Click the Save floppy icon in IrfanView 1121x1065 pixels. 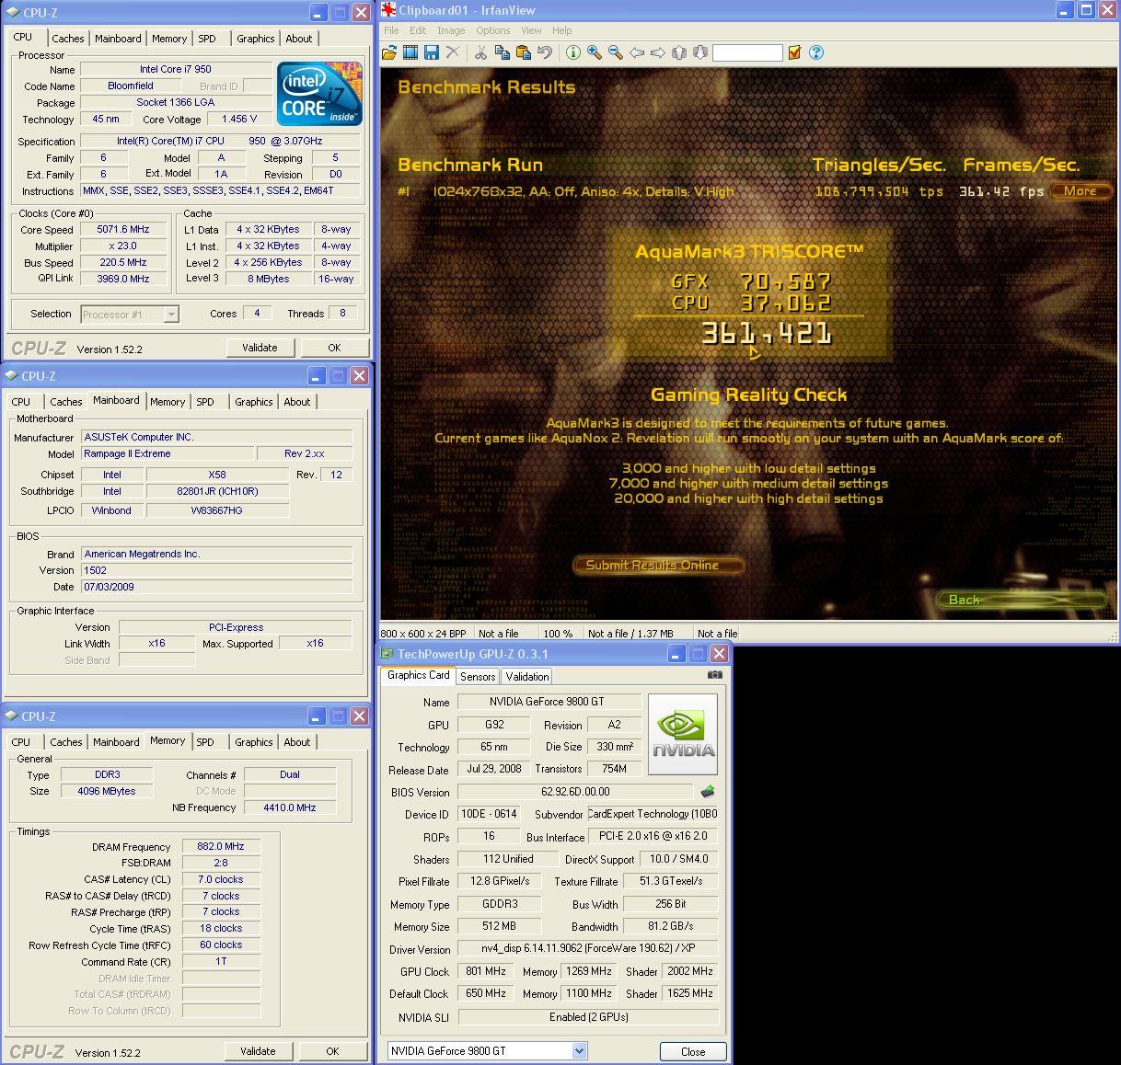[x=431, y=52]
